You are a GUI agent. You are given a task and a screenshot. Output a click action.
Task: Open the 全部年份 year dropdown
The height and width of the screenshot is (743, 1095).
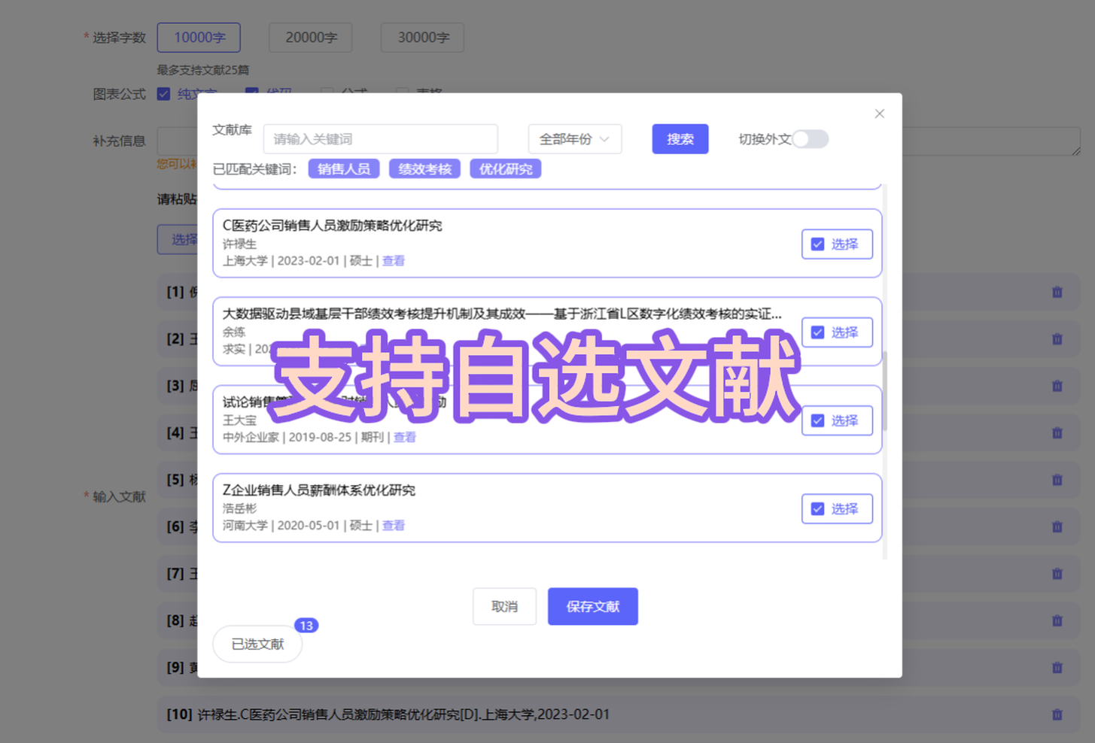tap(574, 139)
